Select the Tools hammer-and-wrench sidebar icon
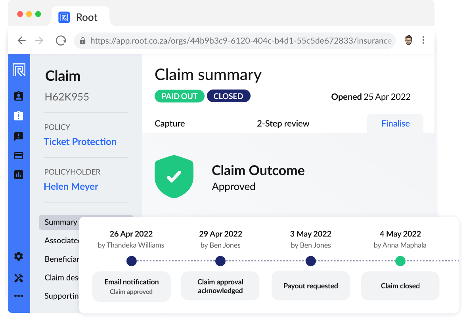 coord(18,278)
